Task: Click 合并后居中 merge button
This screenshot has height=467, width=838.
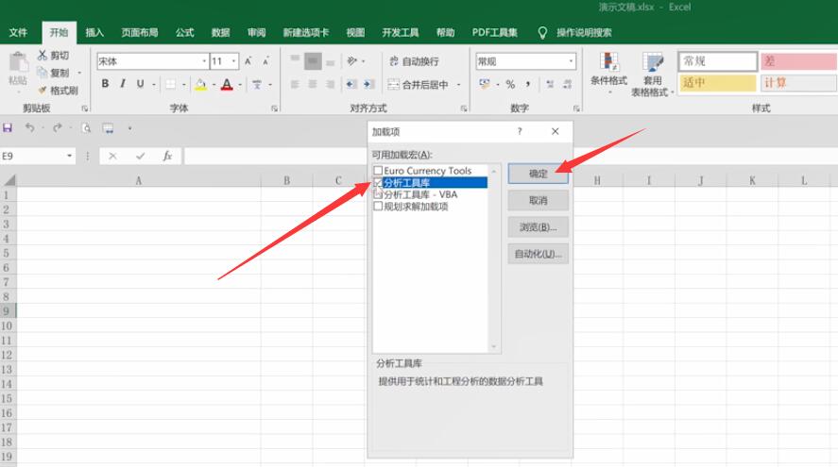Action: 418,84
